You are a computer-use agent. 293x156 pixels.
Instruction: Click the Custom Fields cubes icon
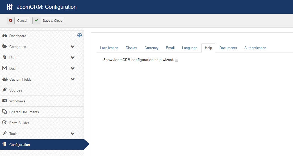(5, 79)
